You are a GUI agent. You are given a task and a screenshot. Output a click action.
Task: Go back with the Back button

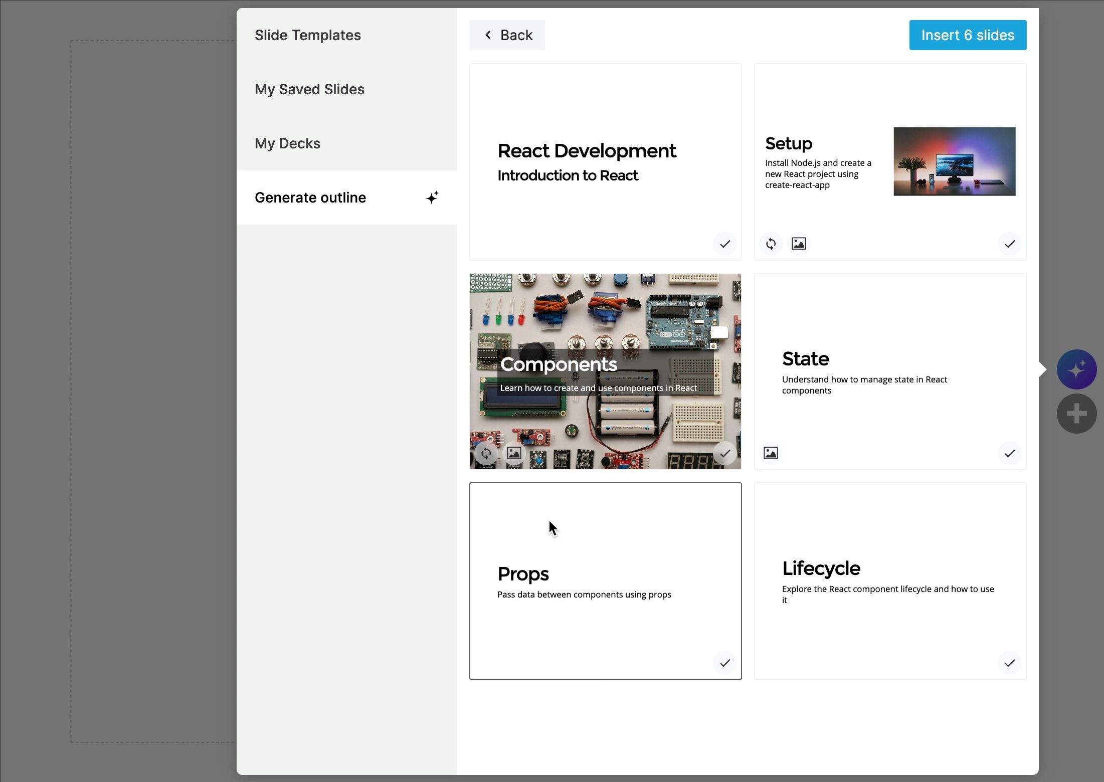point(507,35)
